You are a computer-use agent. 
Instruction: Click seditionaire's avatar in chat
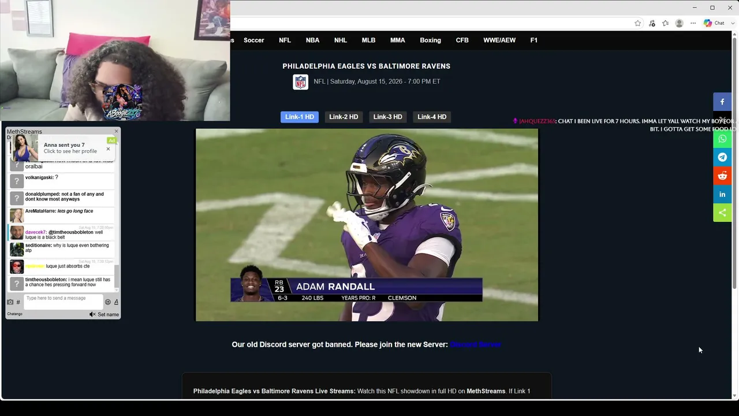coord(17,249)
